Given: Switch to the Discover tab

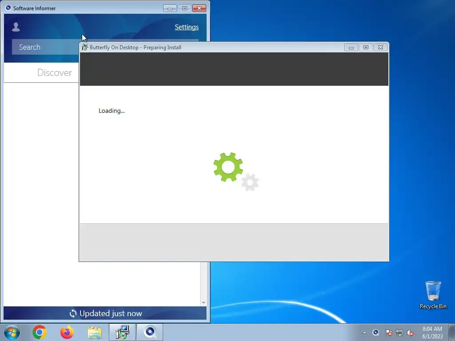Looking at the screenshot, I should coord(55,72).
